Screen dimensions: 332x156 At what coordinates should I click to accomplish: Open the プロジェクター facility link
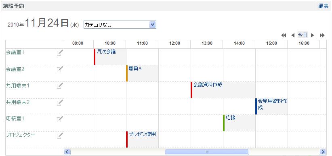pos(21,135)
